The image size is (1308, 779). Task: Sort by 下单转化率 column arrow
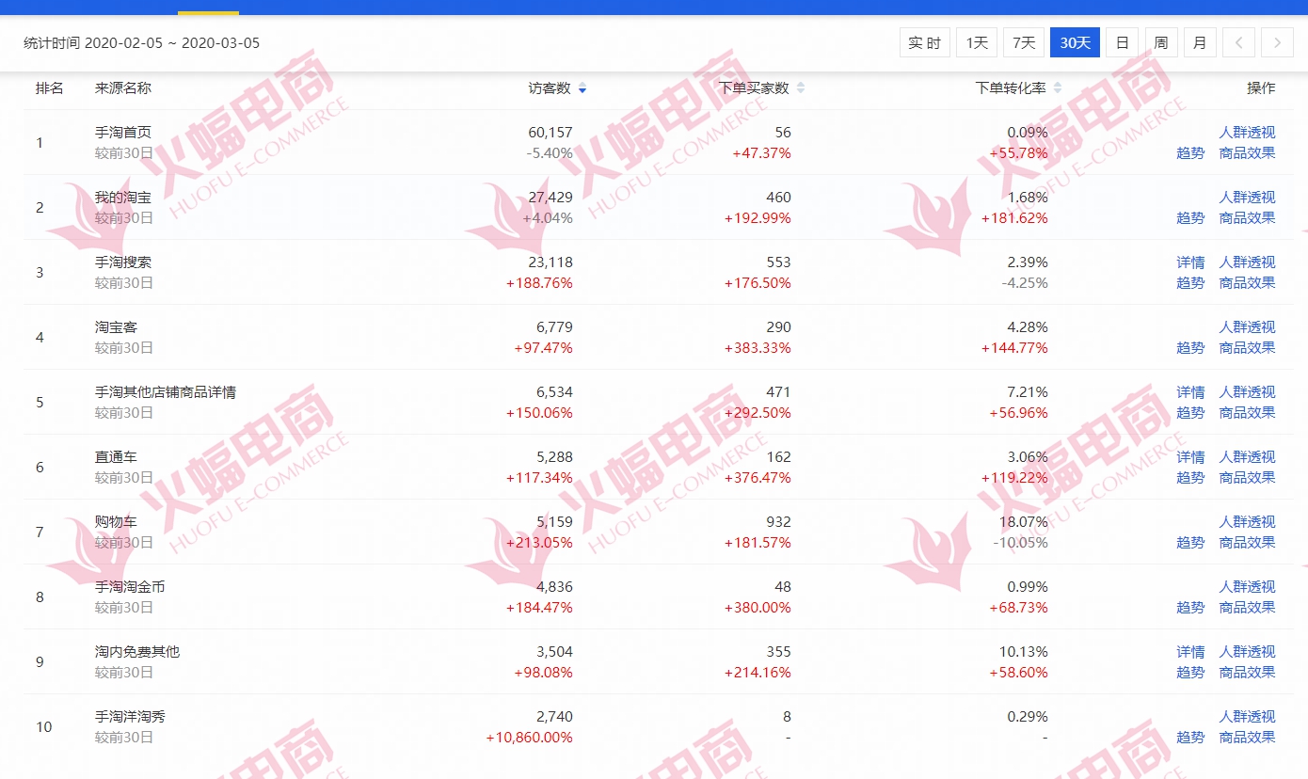click(x=1058, y=88)
